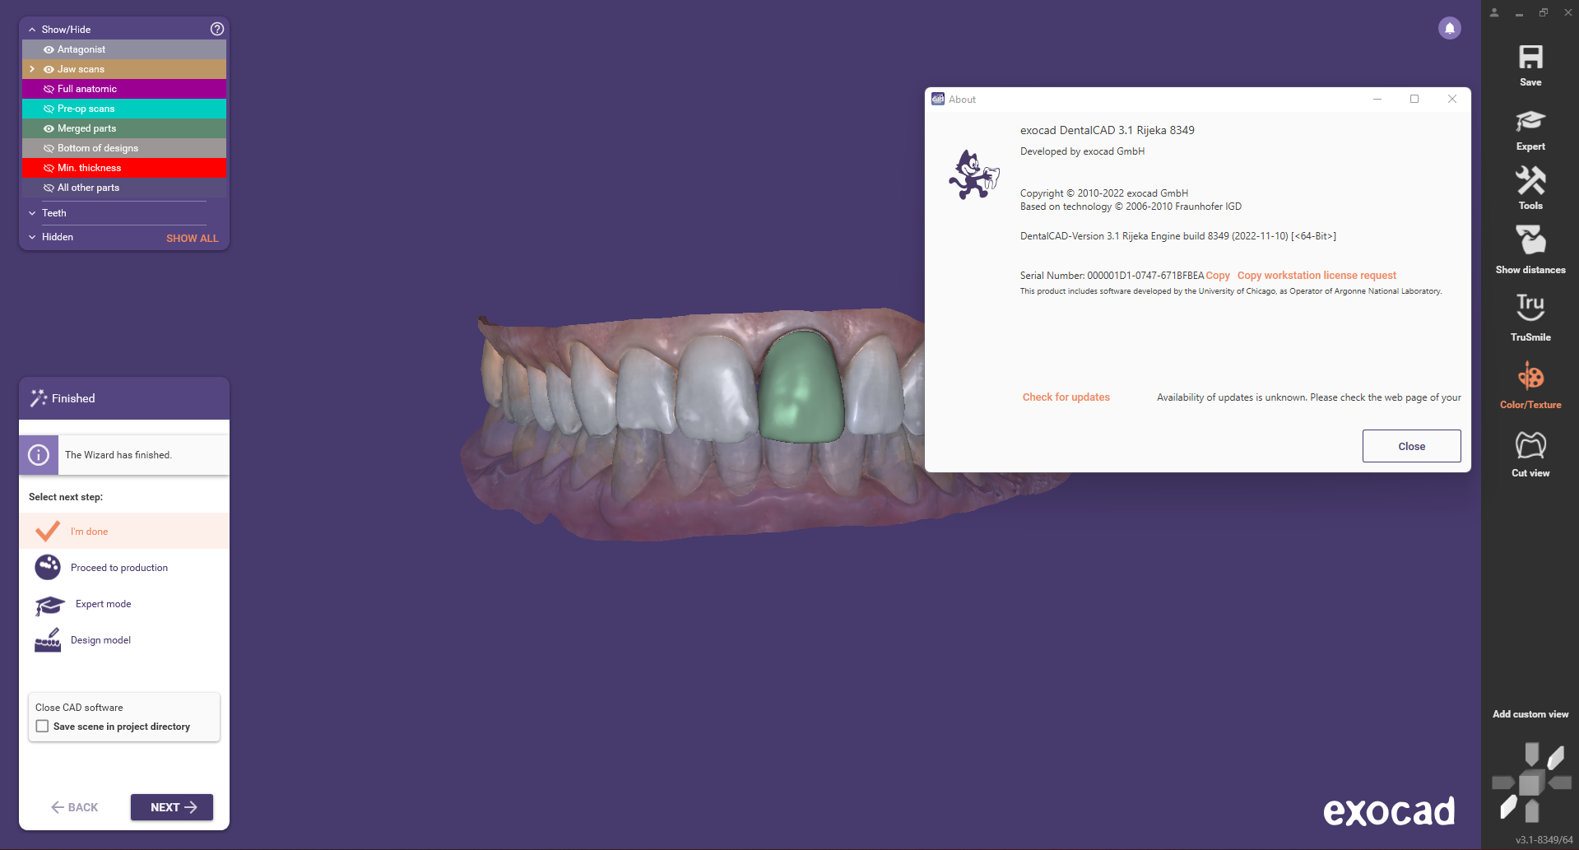Click the view orientation cube
This screenshot has height=850, width=1579.
tap(1531, 783)
